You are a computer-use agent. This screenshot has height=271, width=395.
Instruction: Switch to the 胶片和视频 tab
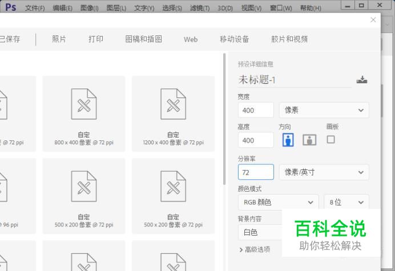click(x=289, y=39)
